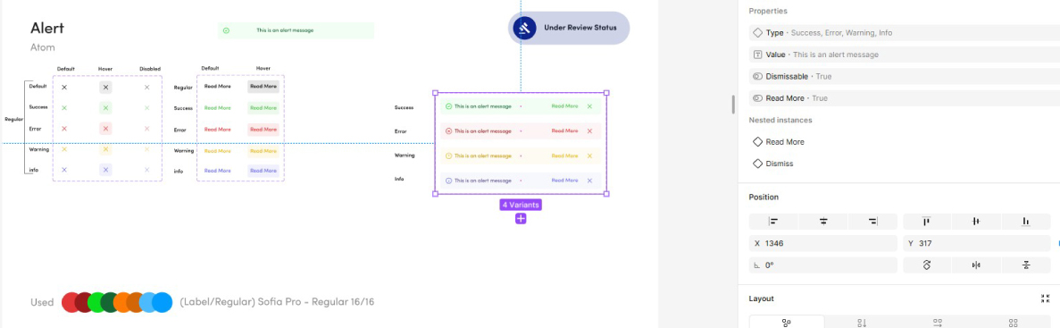Click info Hover Read More button
Viewport: 1060px width, 328px height.
[263, 171]
